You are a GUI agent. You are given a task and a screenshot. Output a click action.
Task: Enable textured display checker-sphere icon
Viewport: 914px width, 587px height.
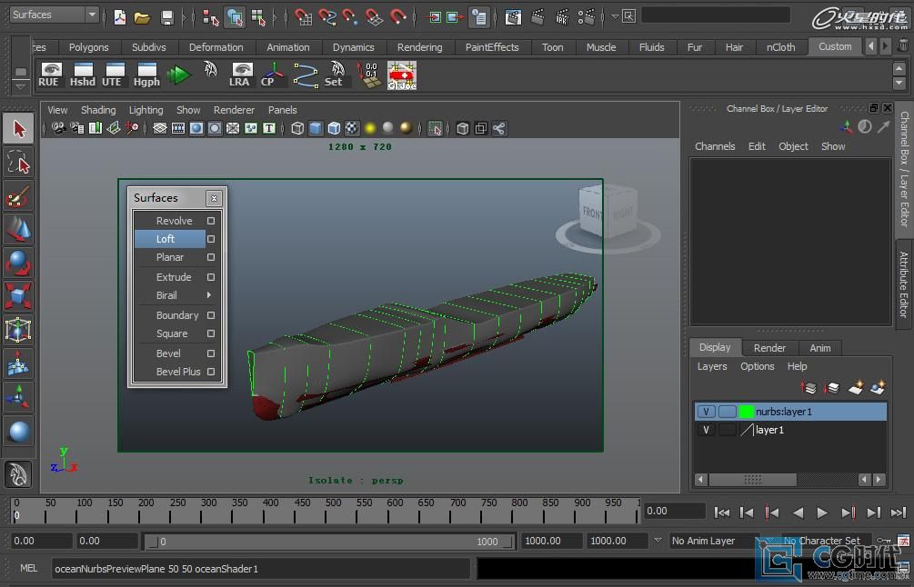coord(352,128)
